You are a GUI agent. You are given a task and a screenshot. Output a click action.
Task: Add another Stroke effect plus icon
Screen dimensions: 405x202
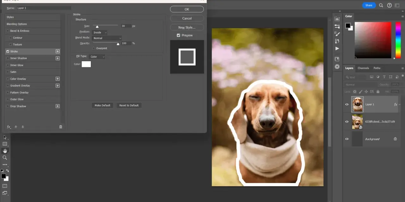(58, 51)
